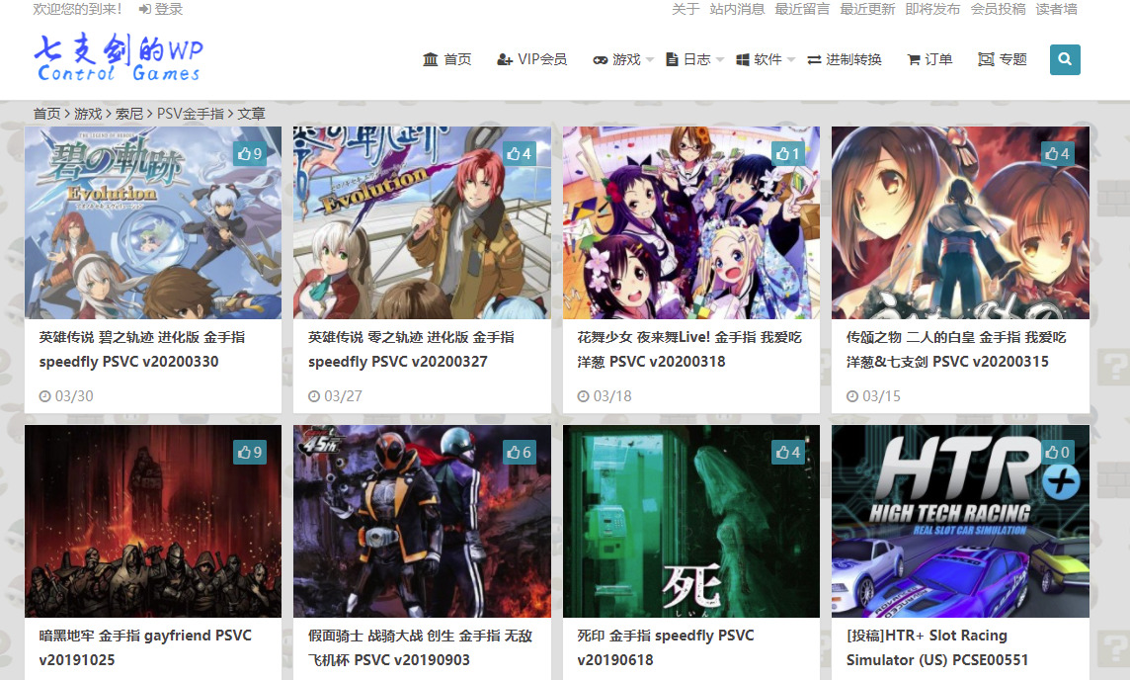
Task: Click the login icon next to 登录
Action: point(145,10)
